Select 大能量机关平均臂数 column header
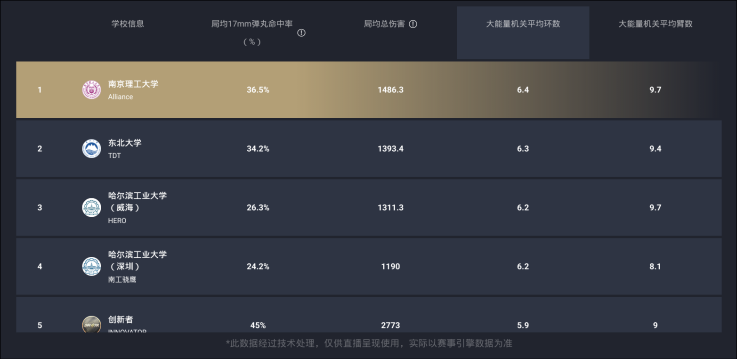Screen dimensions: 737x359 (x=656, y=24)
